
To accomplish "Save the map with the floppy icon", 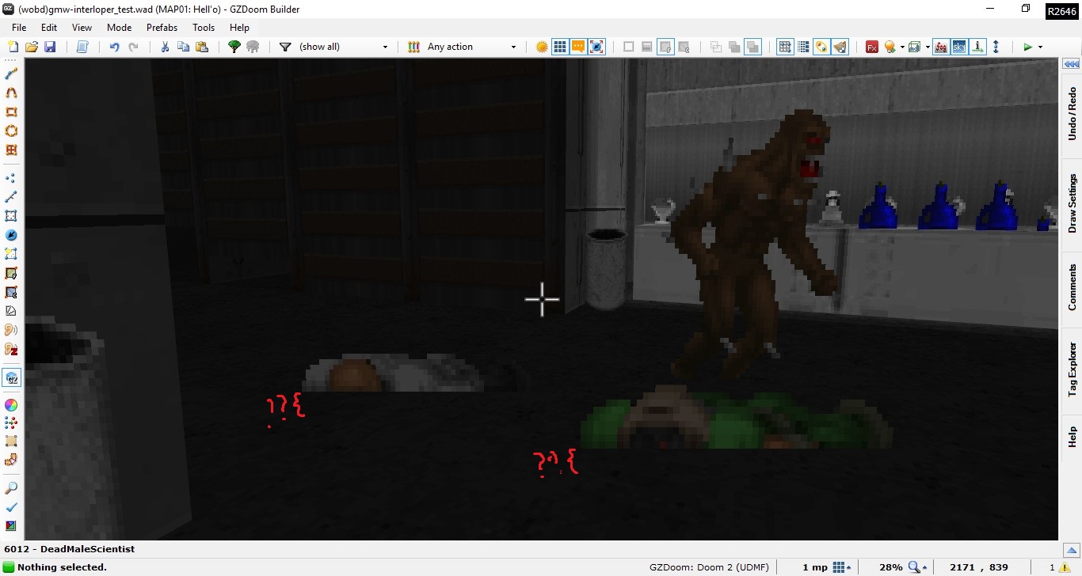I will (50, 47).
